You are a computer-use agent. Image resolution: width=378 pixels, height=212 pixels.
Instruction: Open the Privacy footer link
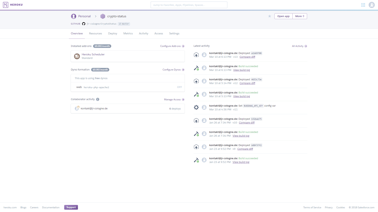click(x=329, y=207)
